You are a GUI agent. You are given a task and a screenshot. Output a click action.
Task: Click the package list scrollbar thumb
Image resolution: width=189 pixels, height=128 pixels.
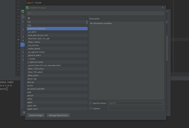pyautogui.click(x=87, y=22)
